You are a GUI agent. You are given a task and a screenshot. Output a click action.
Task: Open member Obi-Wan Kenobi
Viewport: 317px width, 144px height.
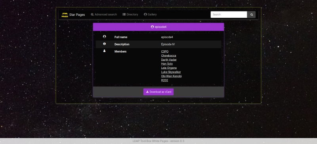pos(172,76)
